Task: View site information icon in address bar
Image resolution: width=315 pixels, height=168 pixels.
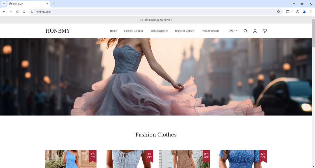Action: click(x=32, y=12)
